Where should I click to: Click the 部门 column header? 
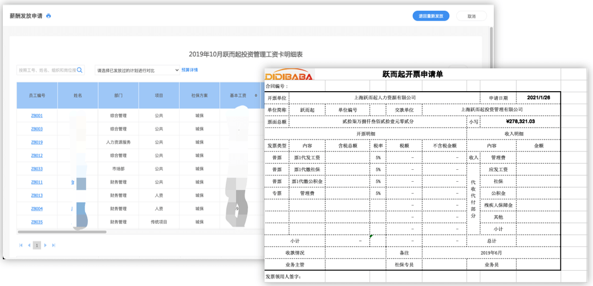point(119,96)
